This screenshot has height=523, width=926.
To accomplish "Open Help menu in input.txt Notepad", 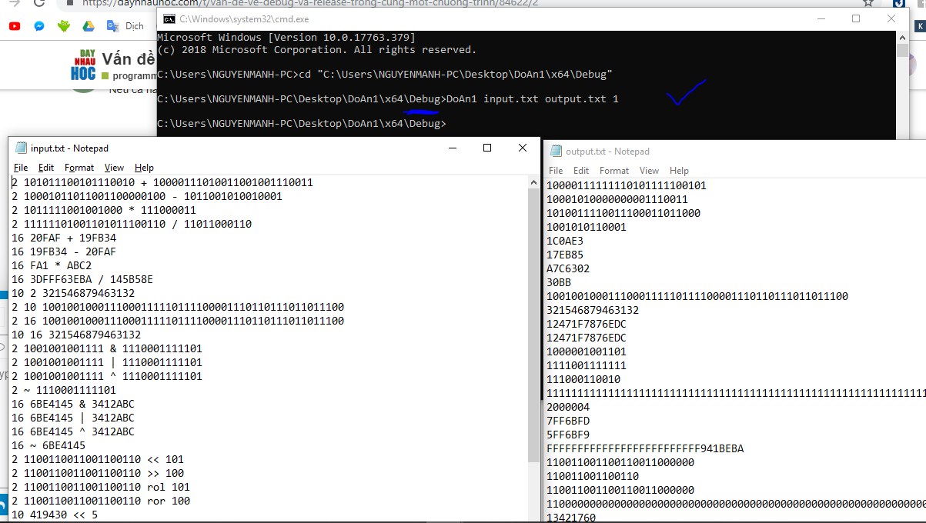I will (144, 167).
